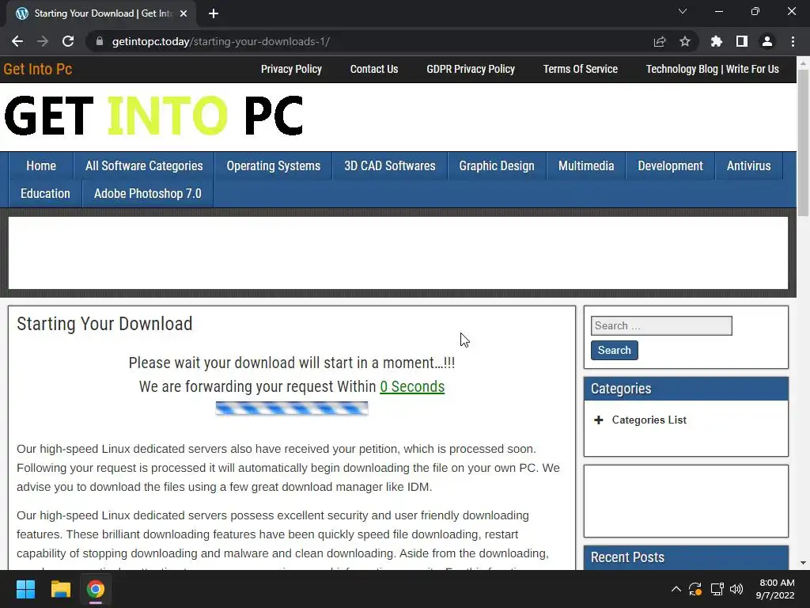Open the Contact Us page
Viewport: 810px width, 608px height.
point(374,70)
